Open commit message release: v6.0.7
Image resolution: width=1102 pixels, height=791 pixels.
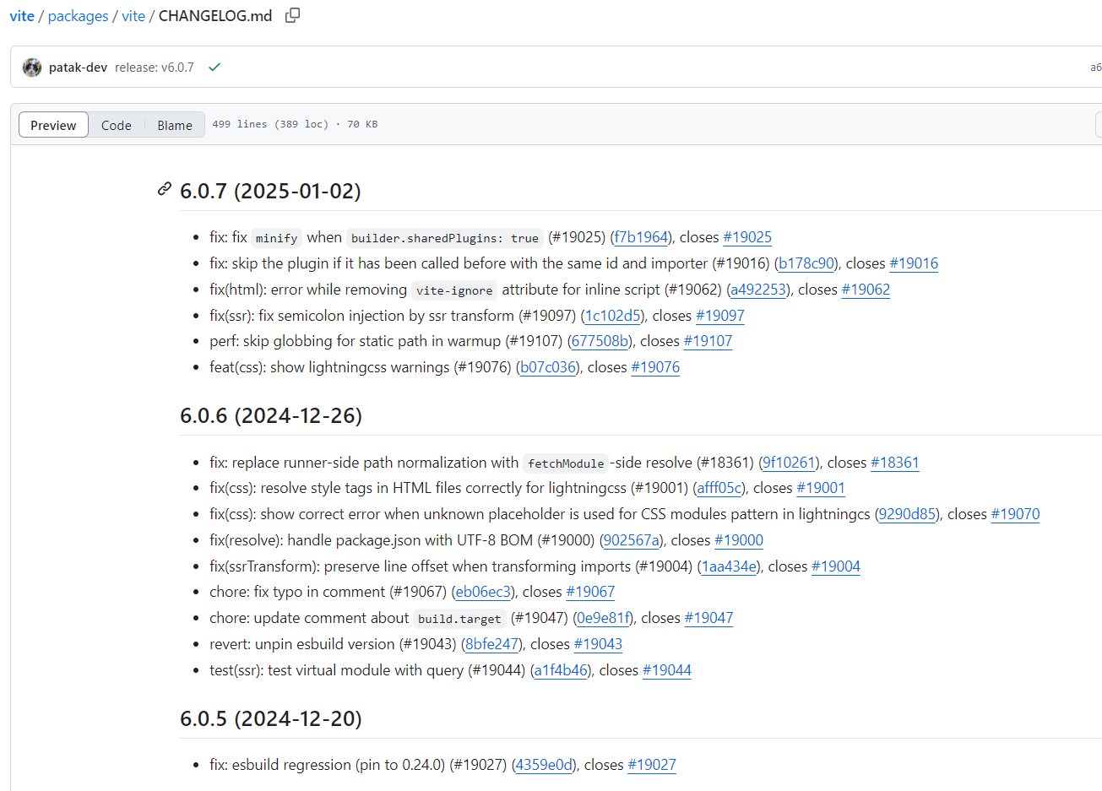click(155, 68)
